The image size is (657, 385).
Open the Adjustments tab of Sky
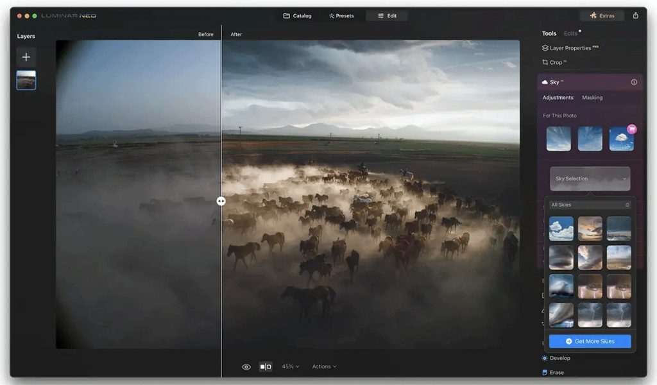click(x=558, y=98)
